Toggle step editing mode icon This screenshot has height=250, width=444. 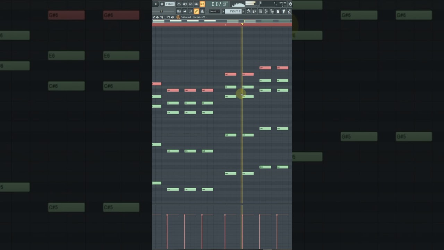pos(190,11)
